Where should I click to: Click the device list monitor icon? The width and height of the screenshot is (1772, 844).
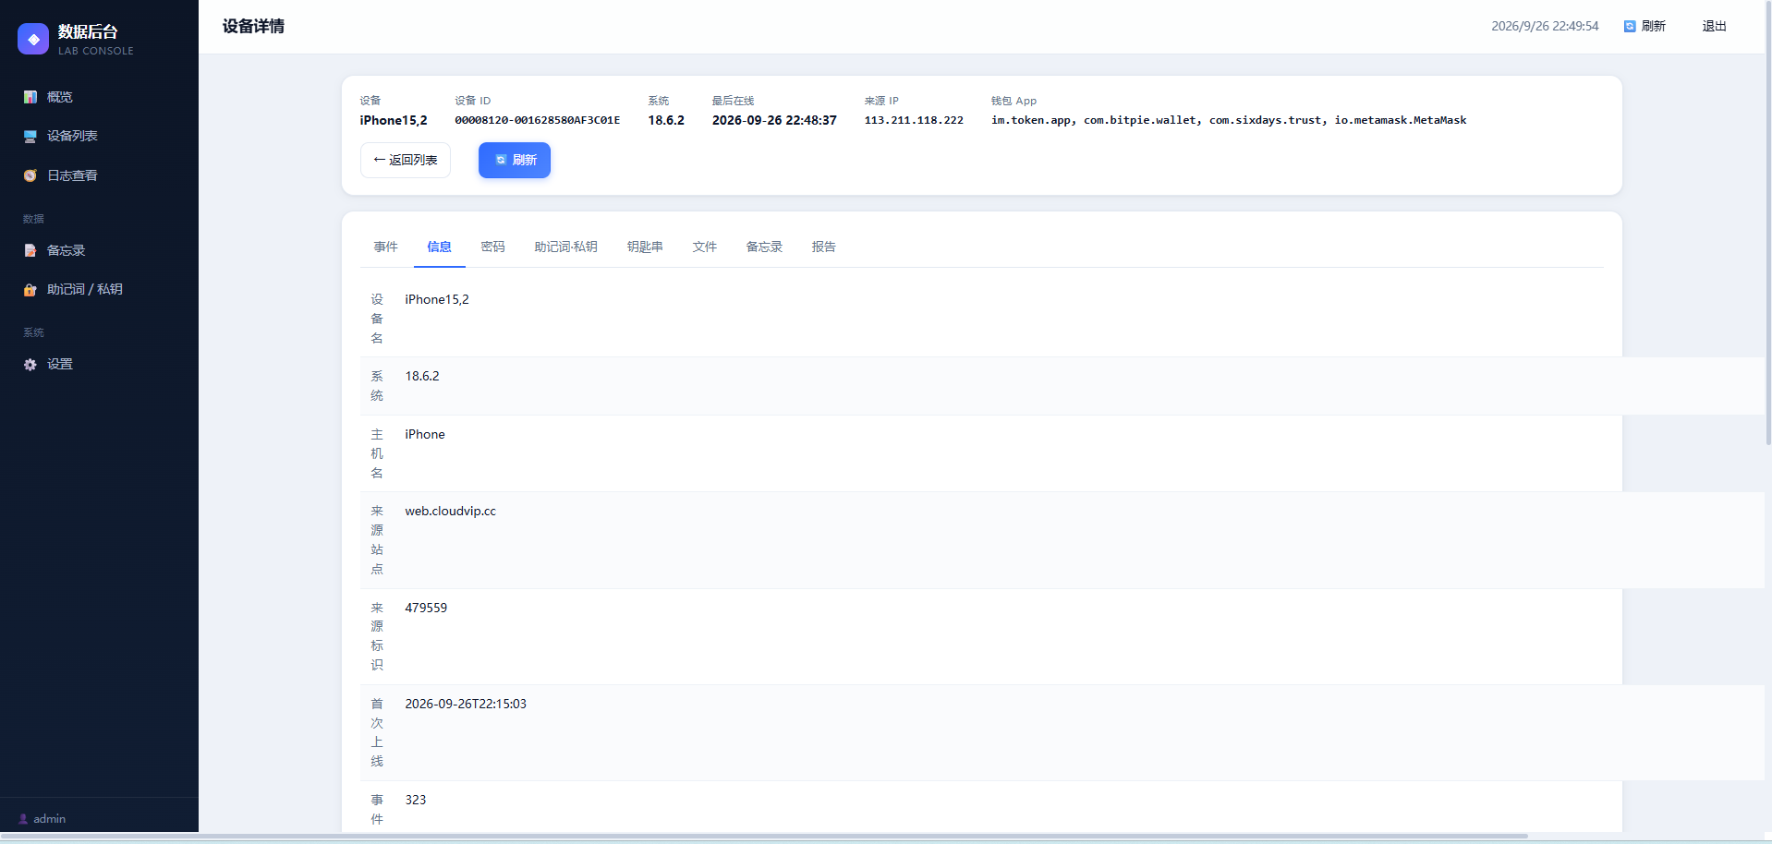(x=30, y=136)
